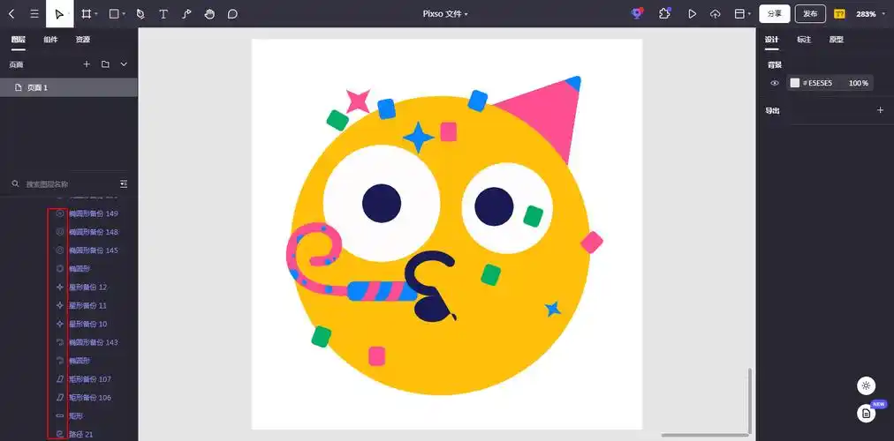Add a new page with plus icon
Viewport: 894px width, 441px height.
tap(87, 64)
